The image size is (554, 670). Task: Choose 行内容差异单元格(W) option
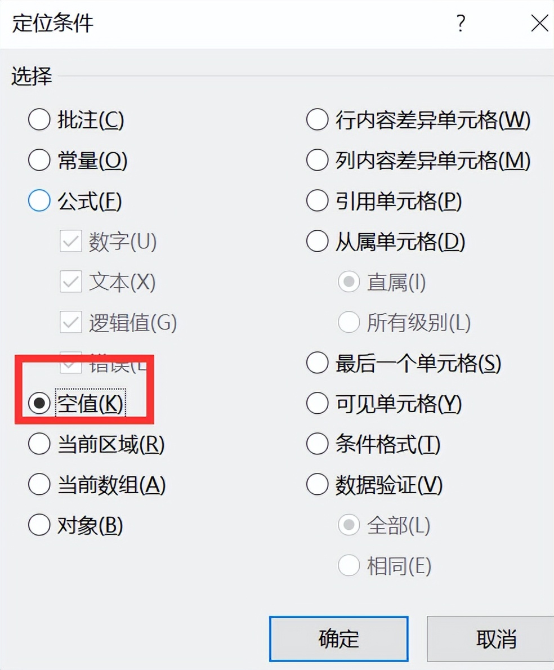(x=318, y=120)
